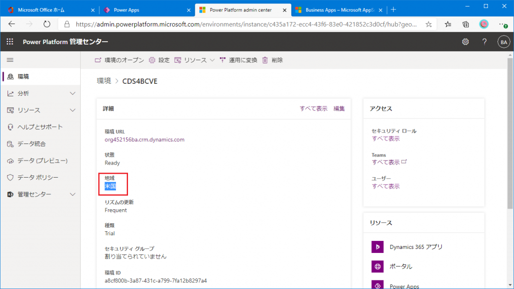The image size is (514, 289).
Task: Click すべて表示 under セキュリティ ロール
Action: (385, 138)
